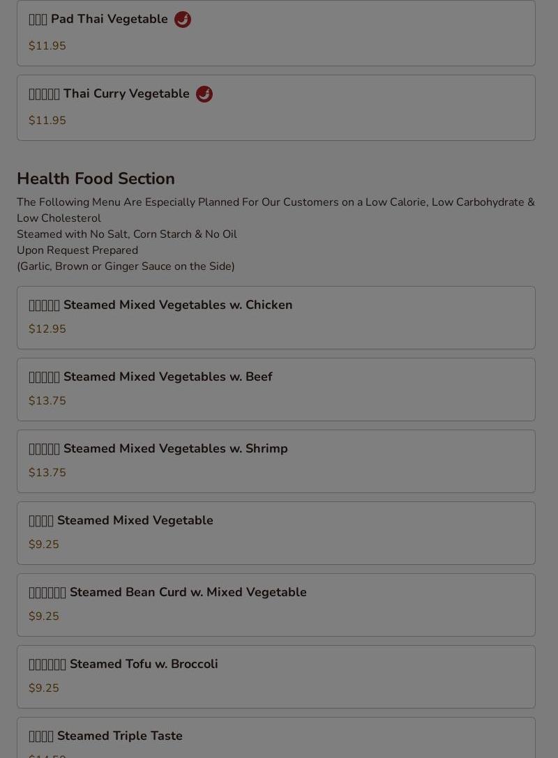Select the Thai Curry Vegetable item card
The height and width of the screenshot is (758, 558).
tap(276, 108)
